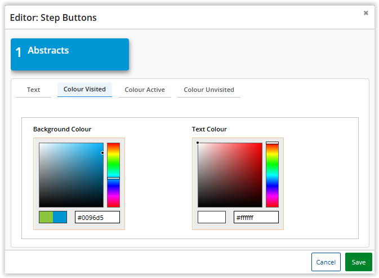This screenshot has width=379, height=278.
Task: Click the Text Colour rainbow hue strip
Action: pos(272,175)
